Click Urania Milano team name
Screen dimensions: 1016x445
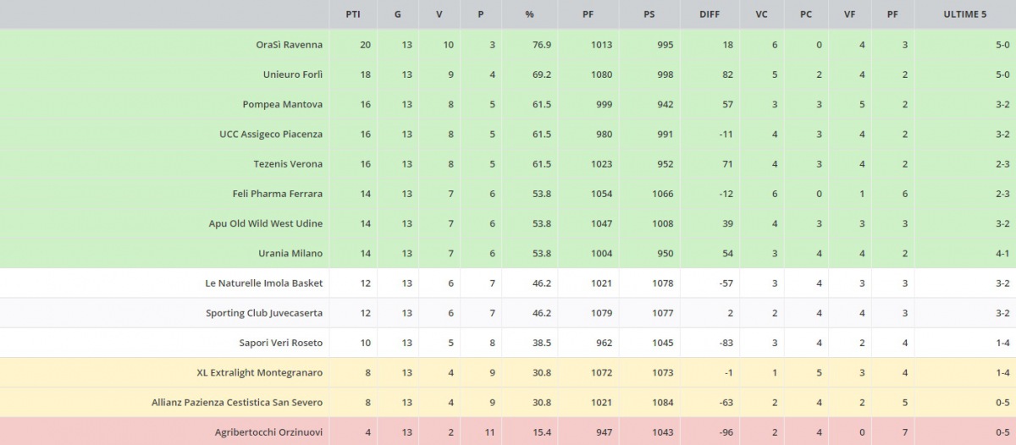coord(290,253)
